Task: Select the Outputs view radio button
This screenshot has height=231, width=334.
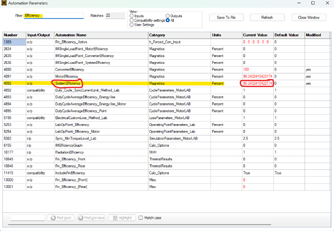Action: point(167,16)
